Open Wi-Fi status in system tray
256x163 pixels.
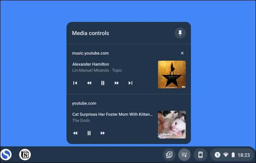tap(226, 155)
